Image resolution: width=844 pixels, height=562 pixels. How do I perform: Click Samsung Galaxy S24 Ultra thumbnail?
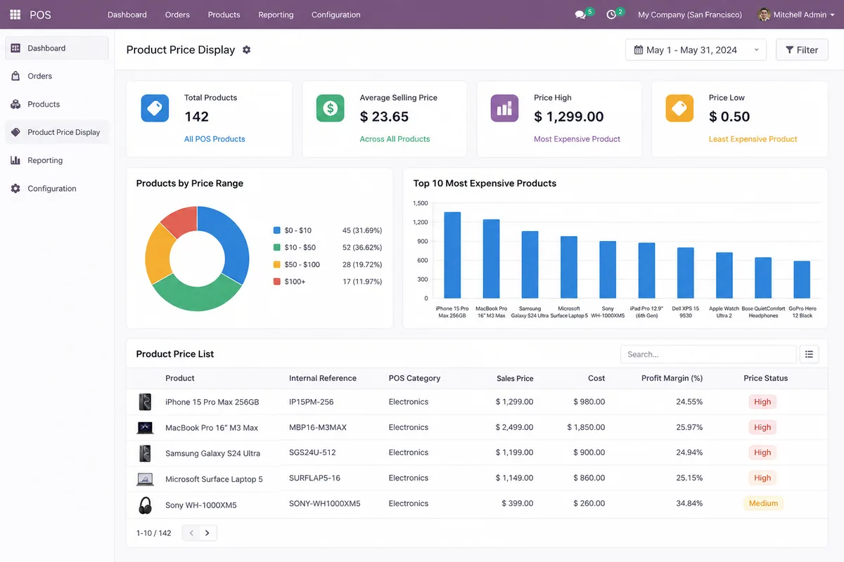(x=145, y=452)
